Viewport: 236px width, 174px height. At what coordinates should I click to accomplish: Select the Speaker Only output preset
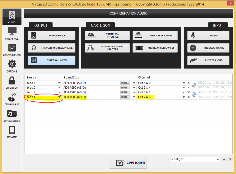[51, 35]
